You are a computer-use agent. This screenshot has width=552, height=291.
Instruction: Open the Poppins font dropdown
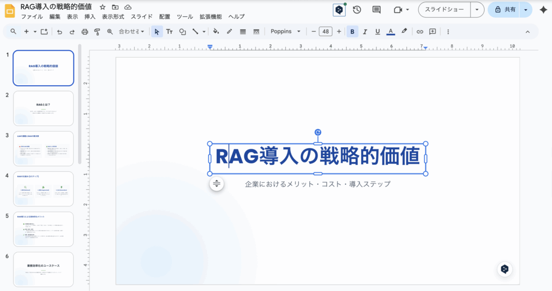[286, 32]
